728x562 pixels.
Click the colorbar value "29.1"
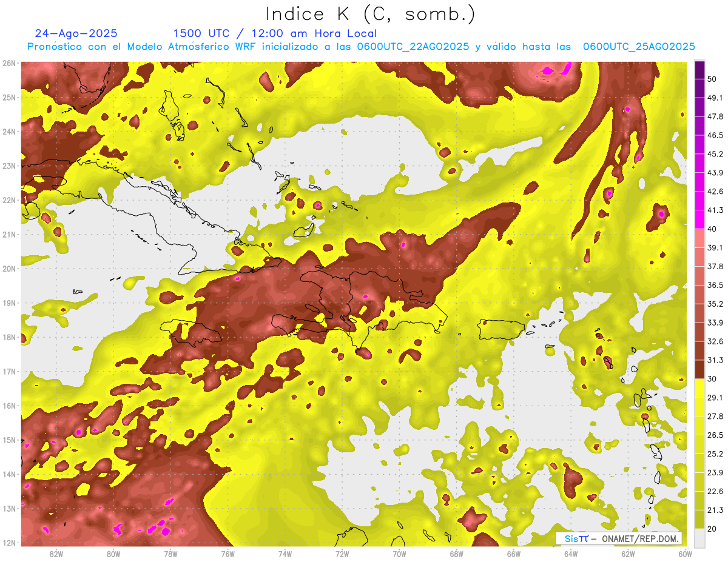pos(715,397)
